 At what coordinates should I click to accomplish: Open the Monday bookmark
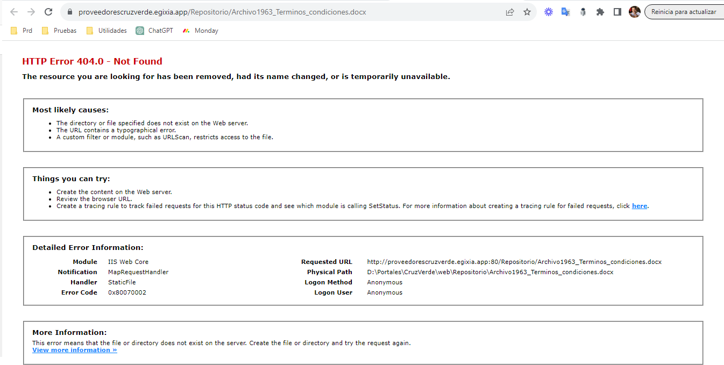tap(201, 31)
